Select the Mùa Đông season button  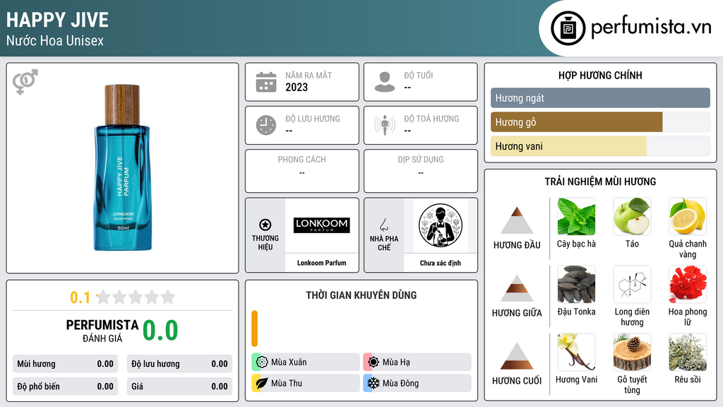coord(417,383)
